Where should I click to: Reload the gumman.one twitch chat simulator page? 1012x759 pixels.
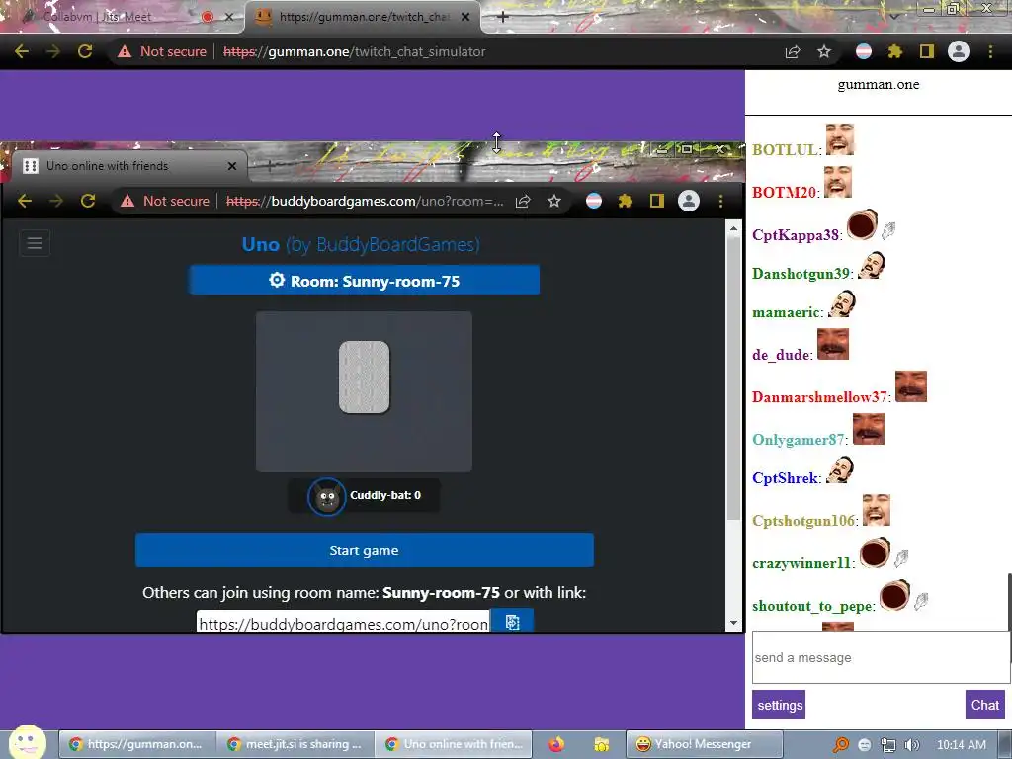click(x=85, y=51)
